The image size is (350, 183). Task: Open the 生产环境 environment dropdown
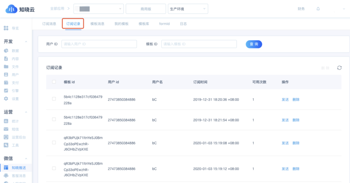click(188, 9)
